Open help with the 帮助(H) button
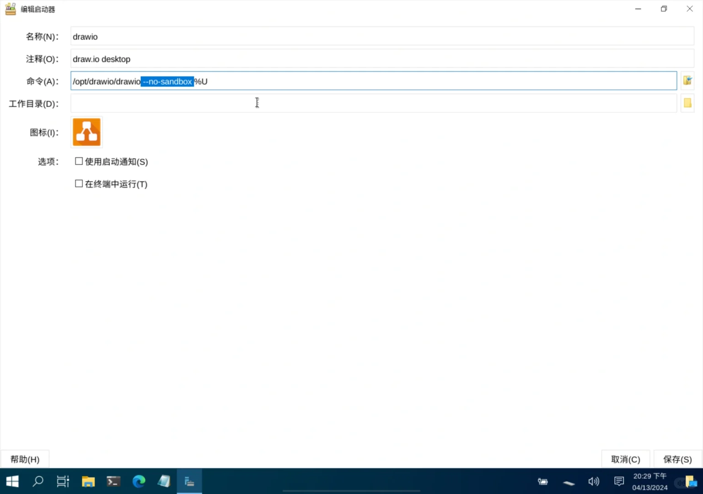Image resolution: width=703 pixels, height=494 pixels. [x=25, y=459]
